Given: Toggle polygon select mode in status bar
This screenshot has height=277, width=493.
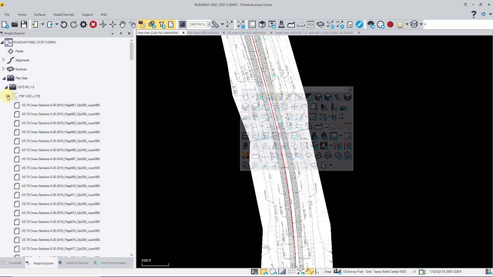Looking at the screenshot, I should pyautogui.click(x=273, y=272).
